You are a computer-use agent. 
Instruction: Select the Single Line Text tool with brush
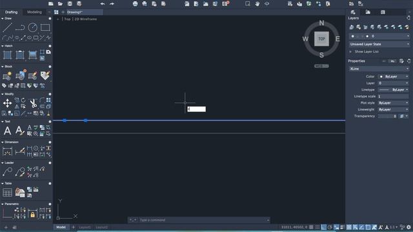click(20, 130)
